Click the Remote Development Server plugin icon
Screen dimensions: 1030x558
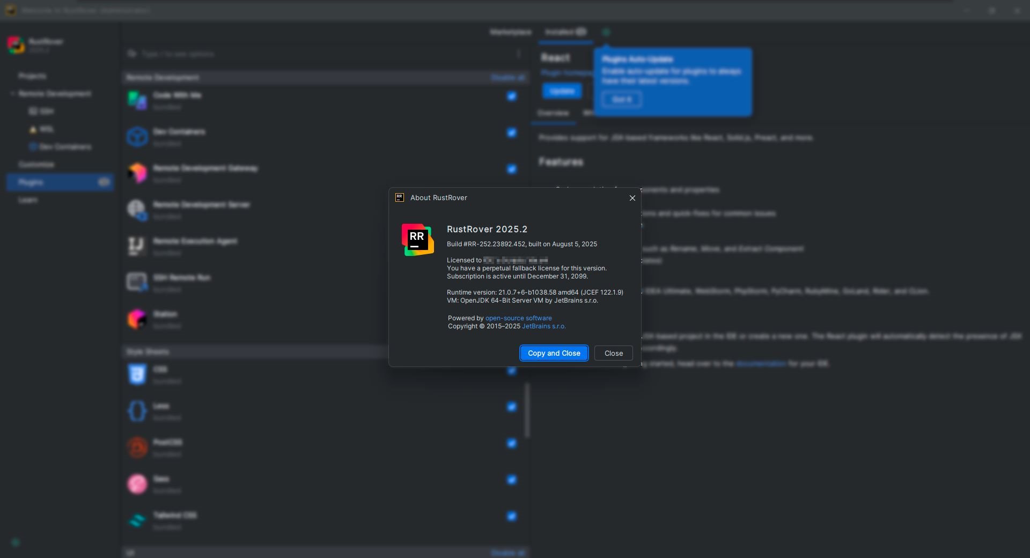pyautogui.click(x=137, y=210)
